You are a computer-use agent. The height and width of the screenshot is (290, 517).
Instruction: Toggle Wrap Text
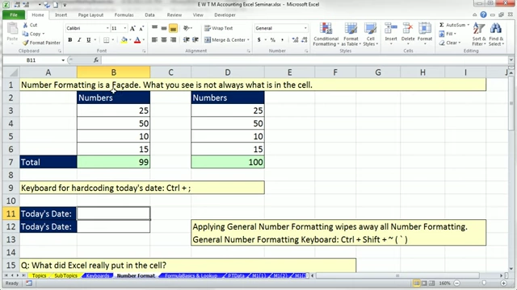[219, 28]
